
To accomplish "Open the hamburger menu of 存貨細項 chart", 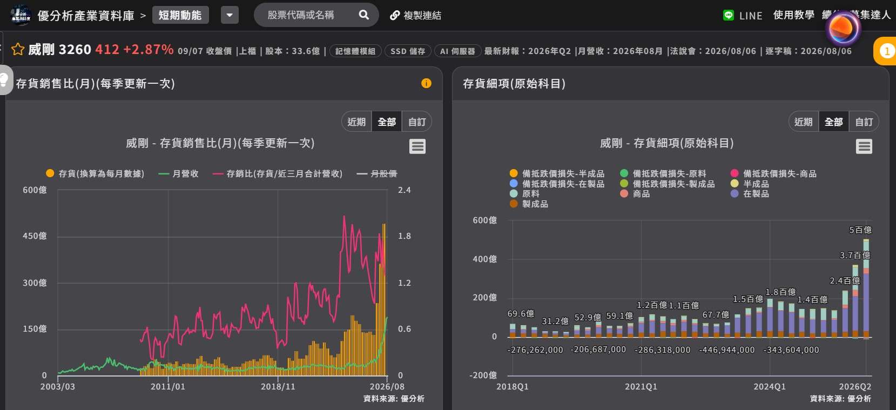I will [x=864, y=146].
